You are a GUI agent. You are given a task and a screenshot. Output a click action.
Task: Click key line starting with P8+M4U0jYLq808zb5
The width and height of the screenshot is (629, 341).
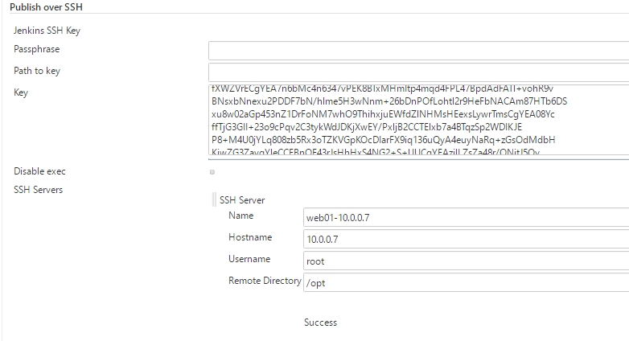[384, 140]
